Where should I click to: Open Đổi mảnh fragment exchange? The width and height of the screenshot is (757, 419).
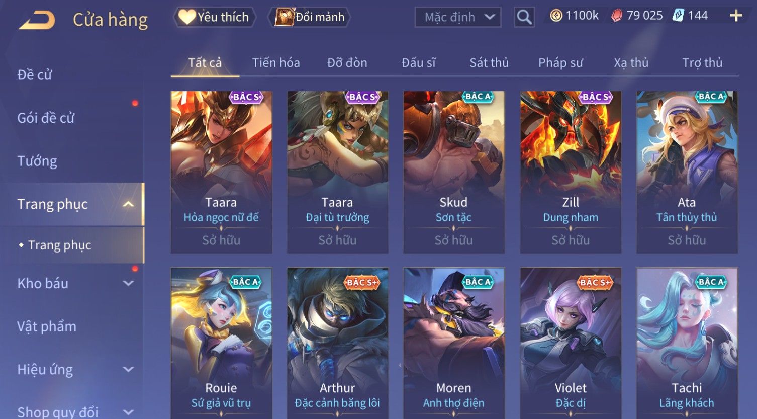pos(310,17)
